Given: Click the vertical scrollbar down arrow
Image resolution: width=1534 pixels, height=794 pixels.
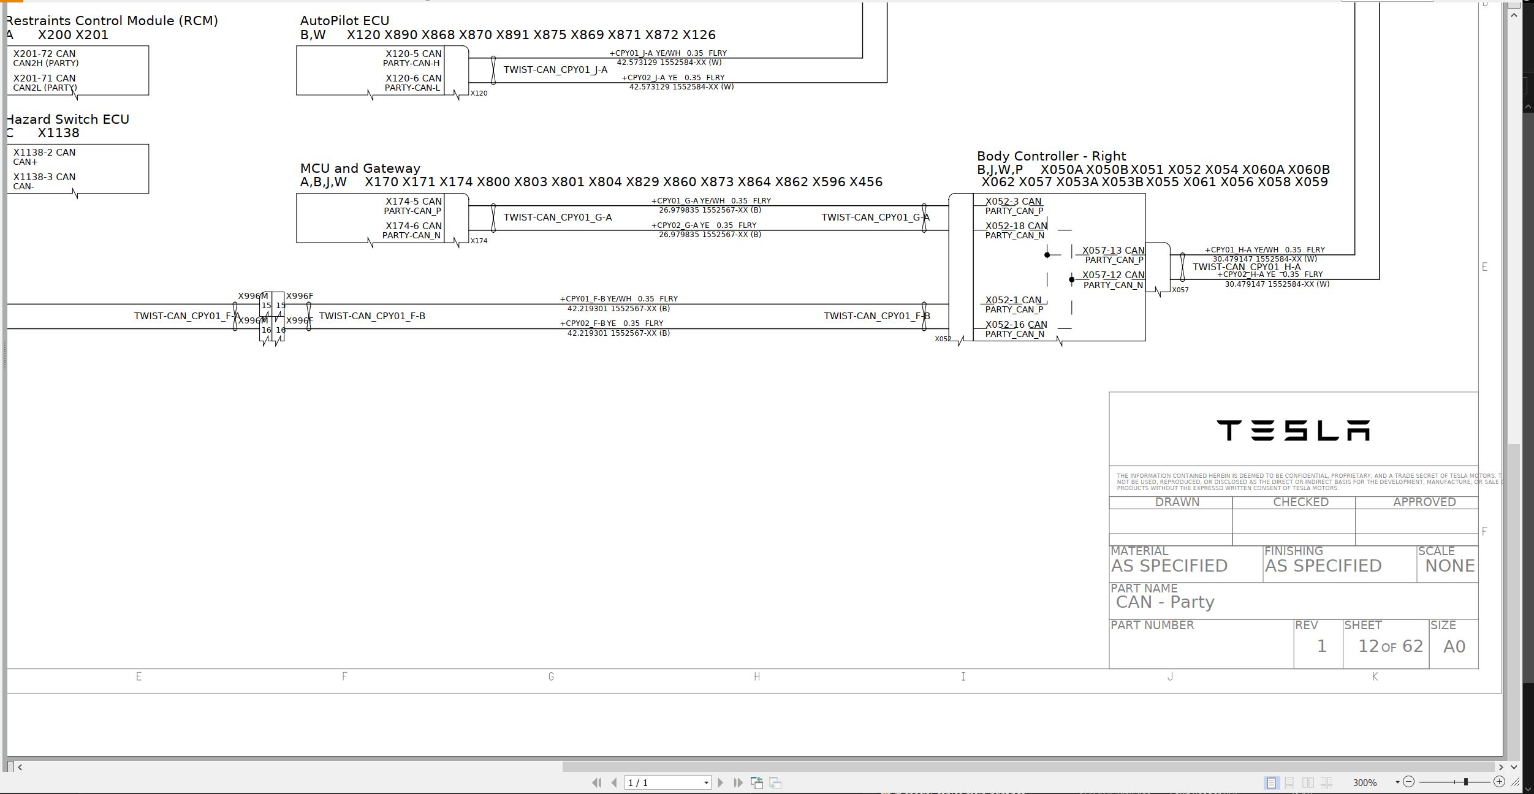Looking at the screenshot, I should [1514, 766].
